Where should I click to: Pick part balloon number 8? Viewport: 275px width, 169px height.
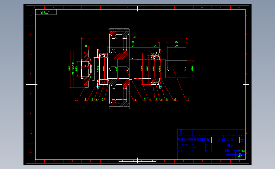(150, 99)
